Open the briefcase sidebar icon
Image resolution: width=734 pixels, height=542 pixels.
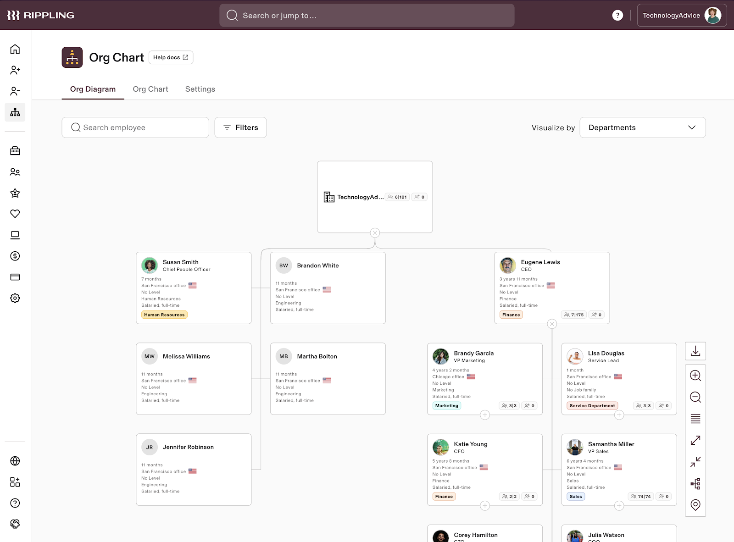(15, 151)
